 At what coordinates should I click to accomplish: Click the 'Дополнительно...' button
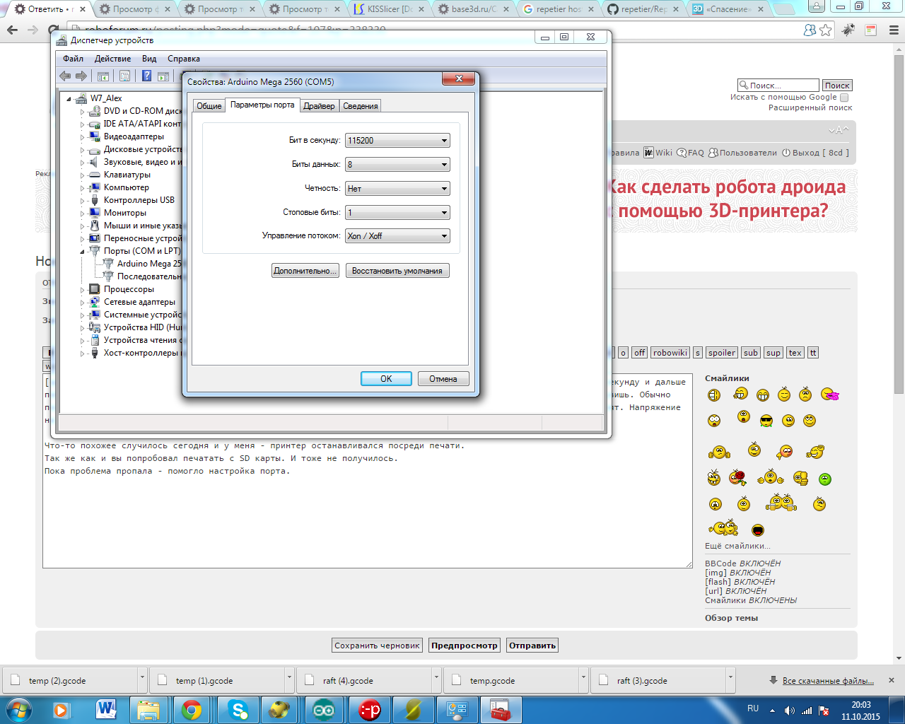pos(305,271)
